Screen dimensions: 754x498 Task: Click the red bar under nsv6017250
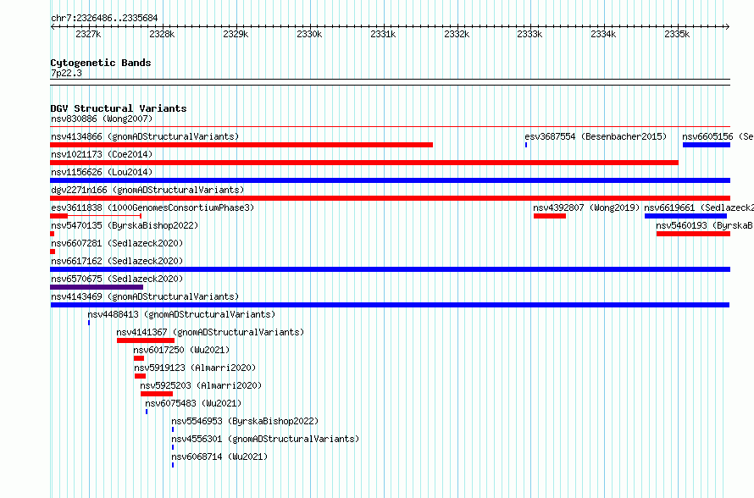click(139, 358)
